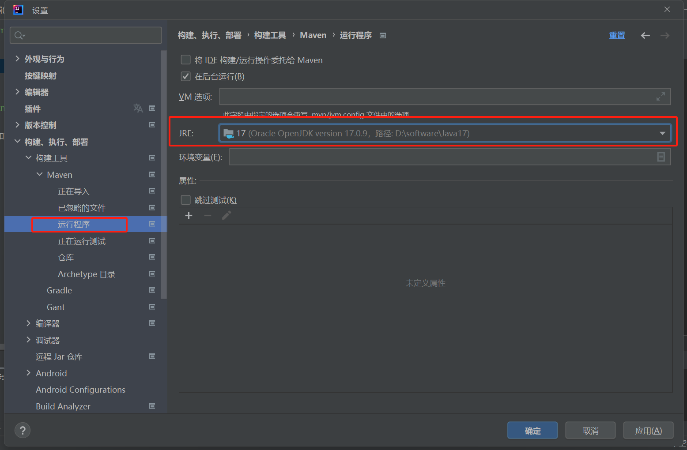The height and width of the screenshot is (450, 687).
Task: Focus the VM 选项 input field
Action: 445,97
